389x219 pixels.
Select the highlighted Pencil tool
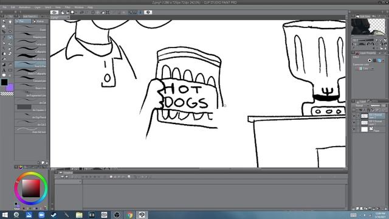tap(10, 38)
